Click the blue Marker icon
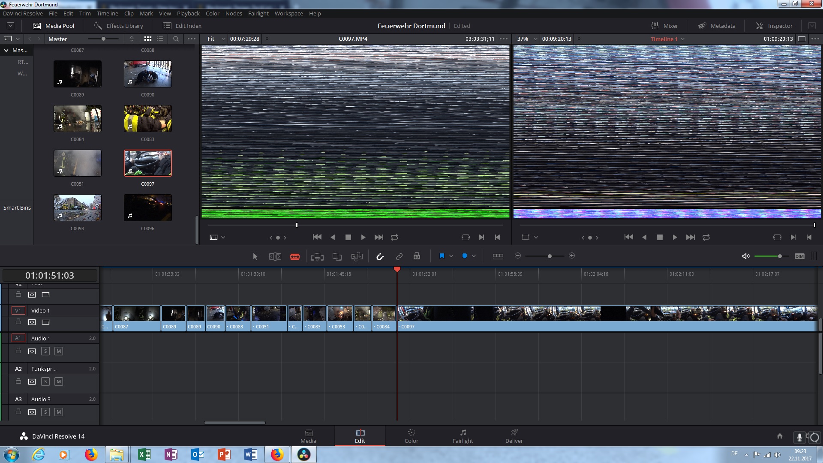 465,256
